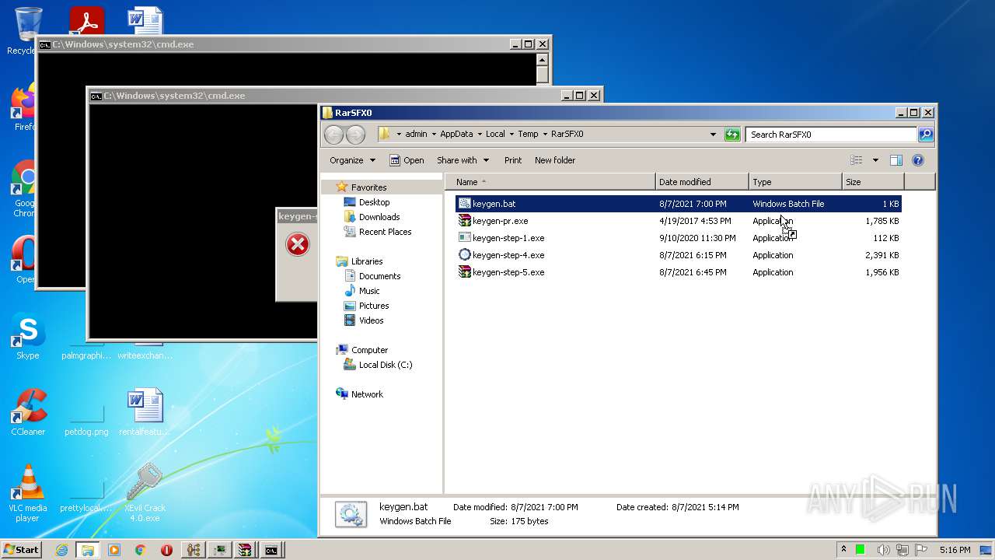Click the green Refresh button beside address bar
Image resolution: width=995 pixels, height=560 pixels.
tap(732, 135)
